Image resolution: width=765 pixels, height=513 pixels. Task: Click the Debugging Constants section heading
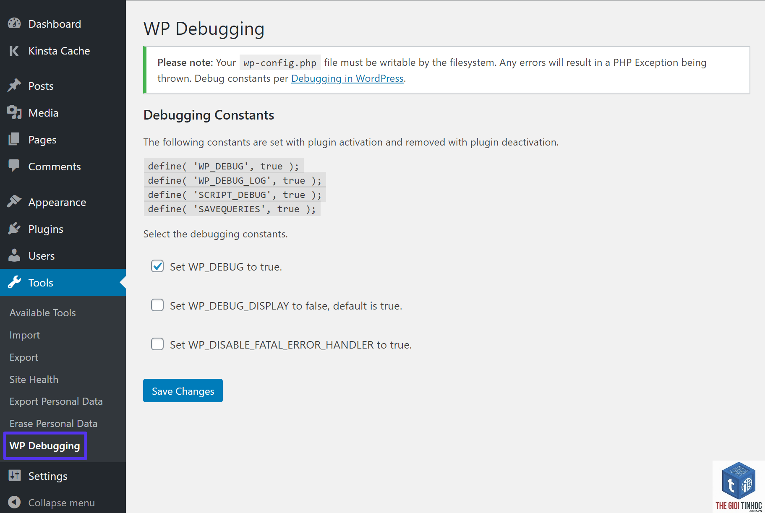click(x=209, y=115)
